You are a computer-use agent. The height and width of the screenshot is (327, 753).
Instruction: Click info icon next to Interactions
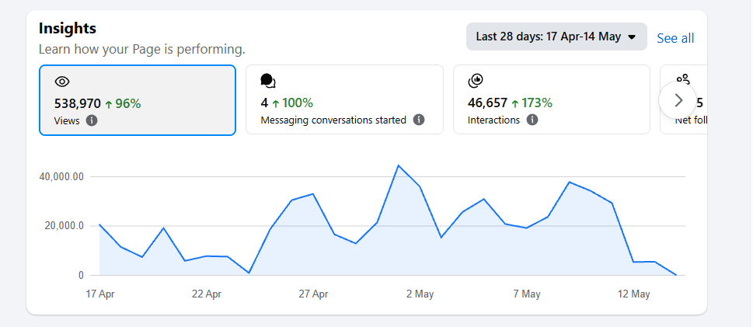tap(532, 120)
